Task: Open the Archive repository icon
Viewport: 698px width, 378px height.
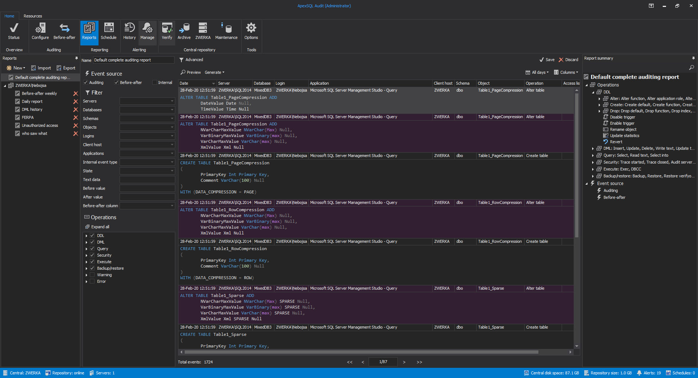Action: coord(184,31)
